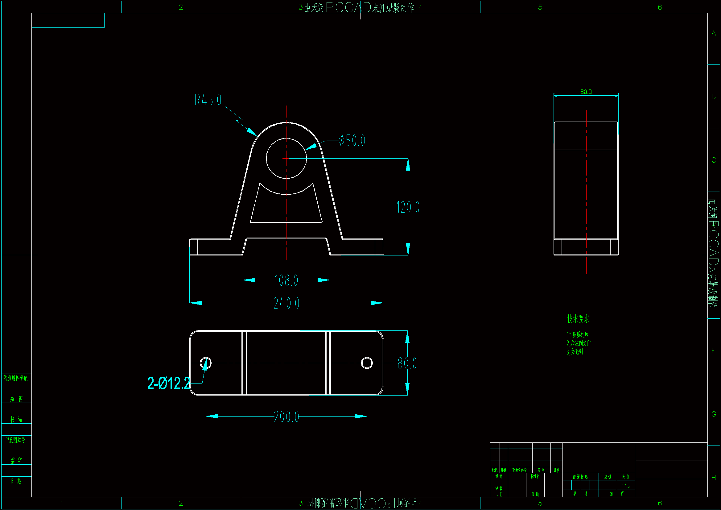Select the 技术要求 heading text
This screenshot has height=510, width=721.
[578, 319]
